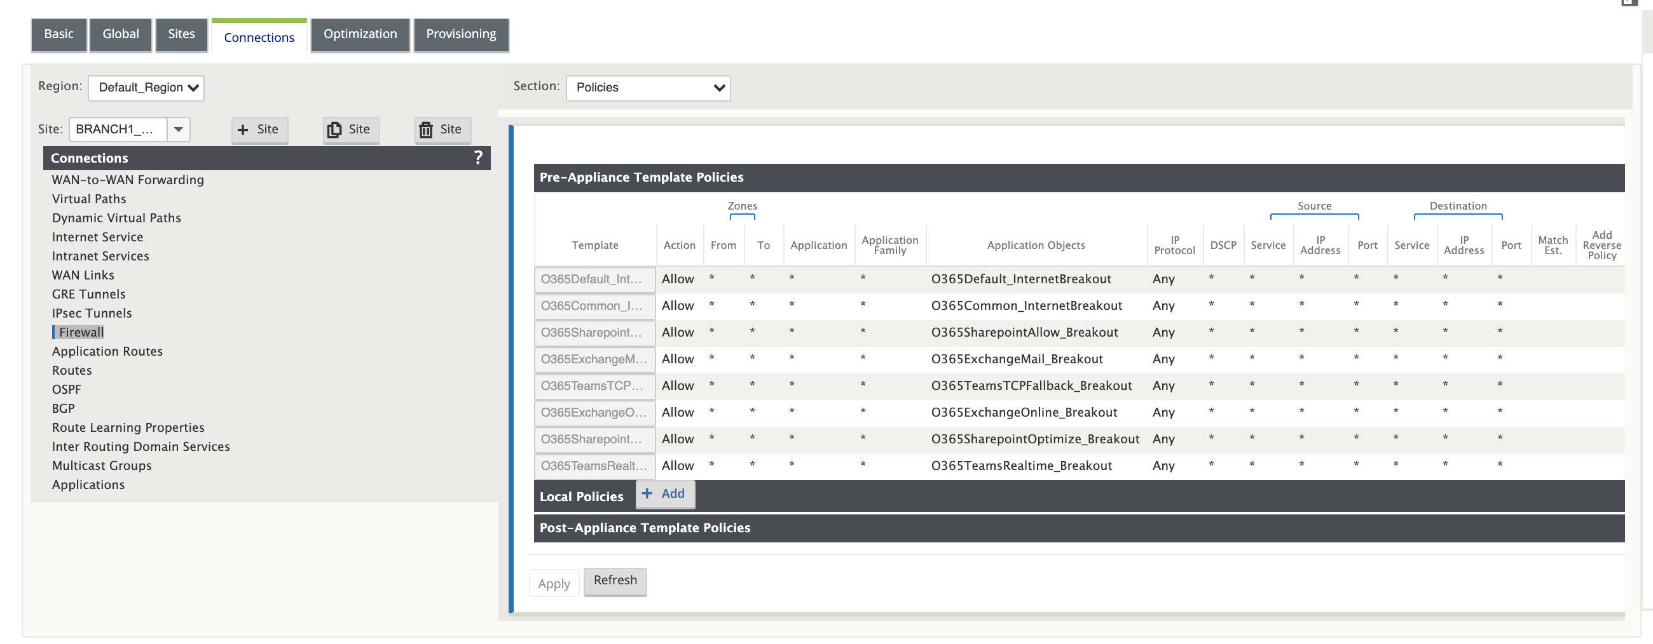Select Internet Service entry

(97, 237)
